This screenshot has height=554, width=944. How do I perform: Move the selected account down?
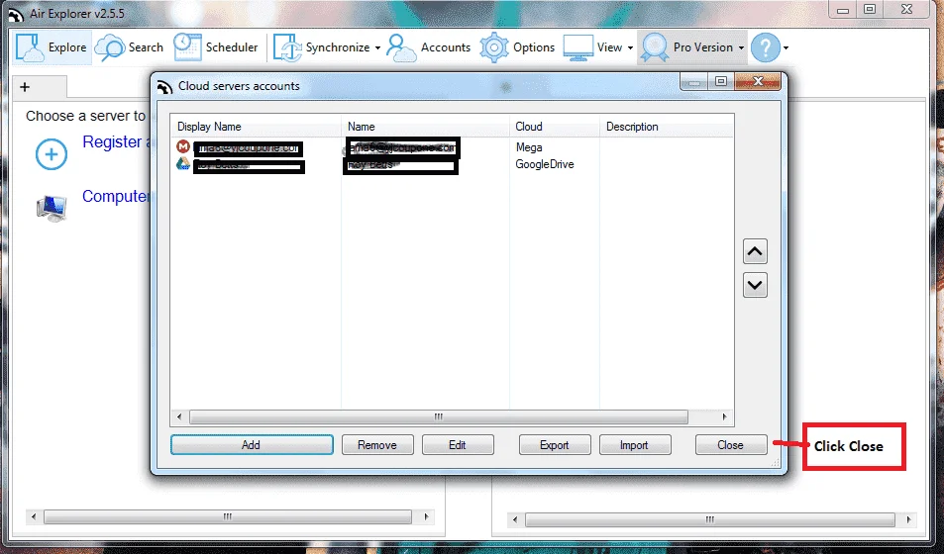click(x=755, y=285)
